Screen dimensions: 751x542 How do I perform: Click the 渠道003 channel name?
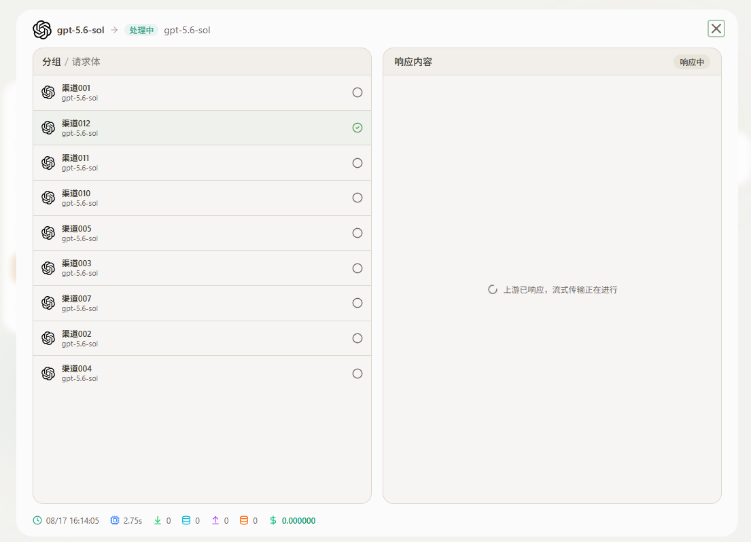pyautogui.click(x=76, y=264)
